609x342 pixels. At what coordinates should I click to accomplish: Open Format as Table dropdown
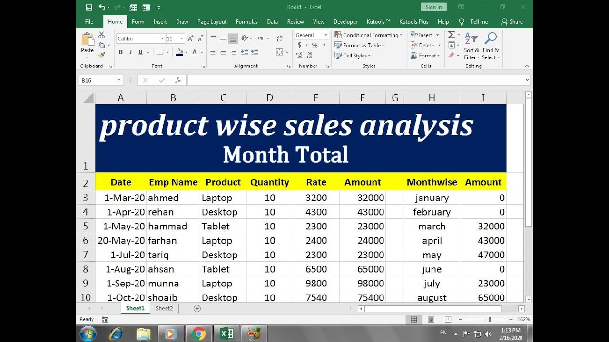click(360, 45)
